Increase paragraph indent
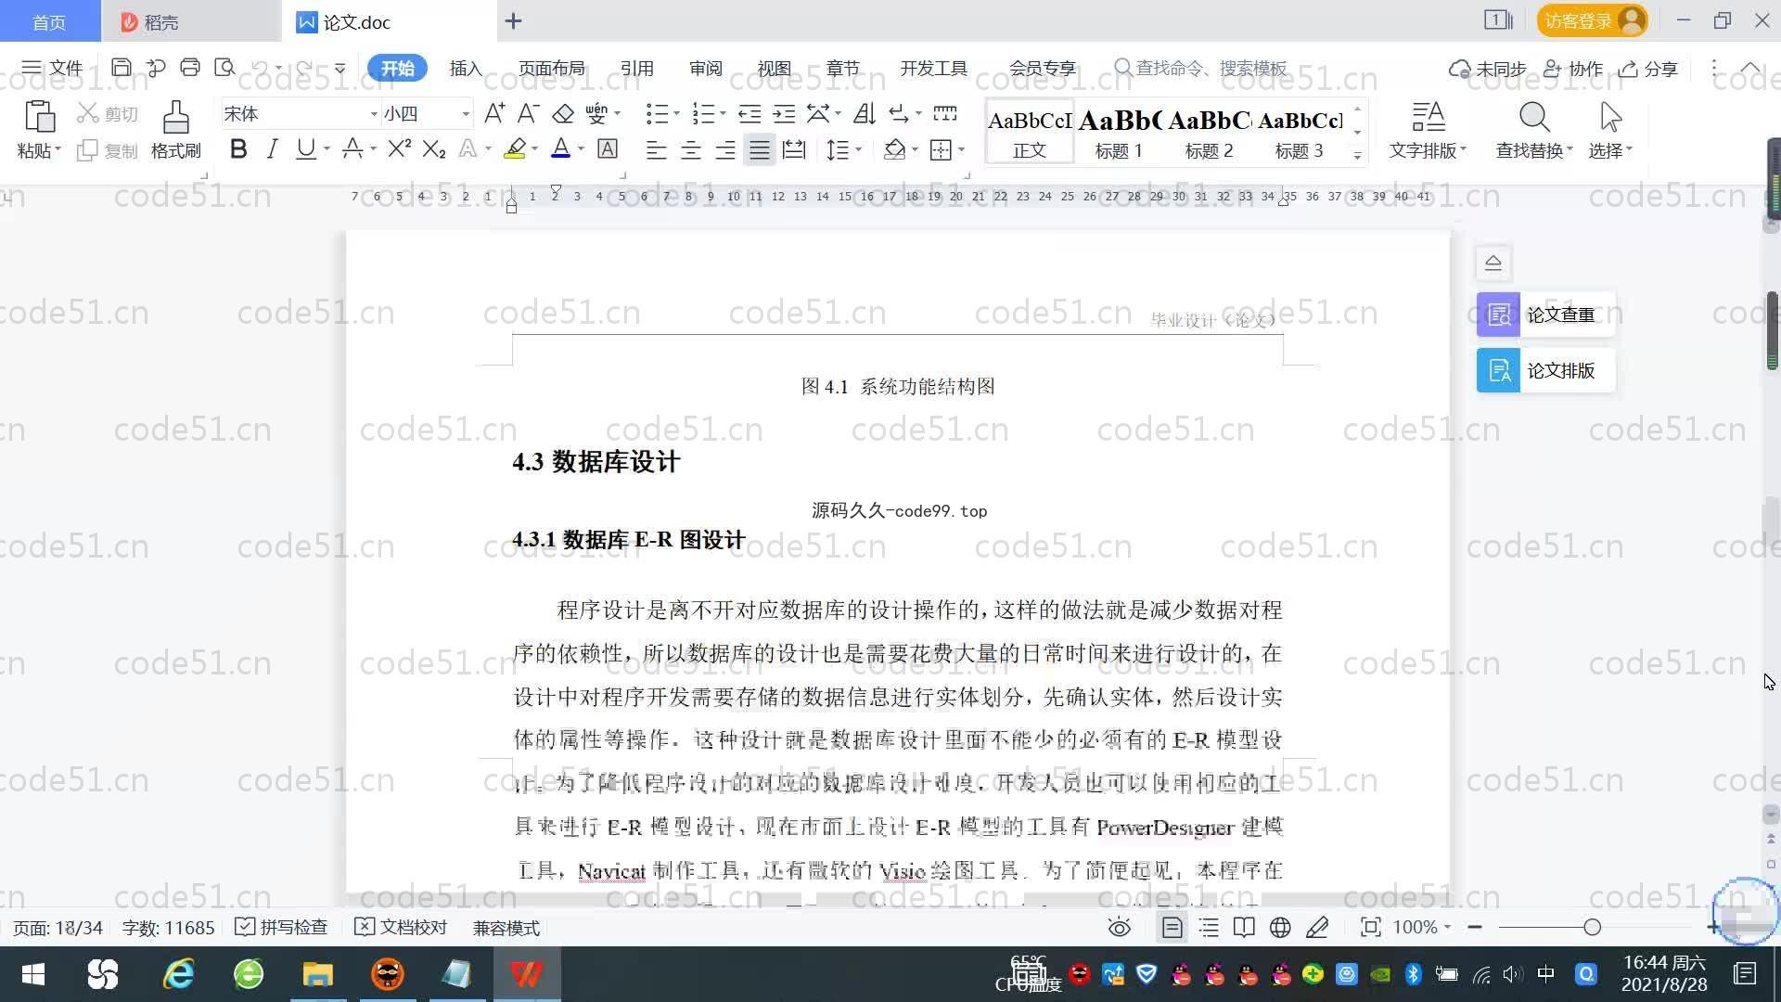 click(x=784, y=114)
